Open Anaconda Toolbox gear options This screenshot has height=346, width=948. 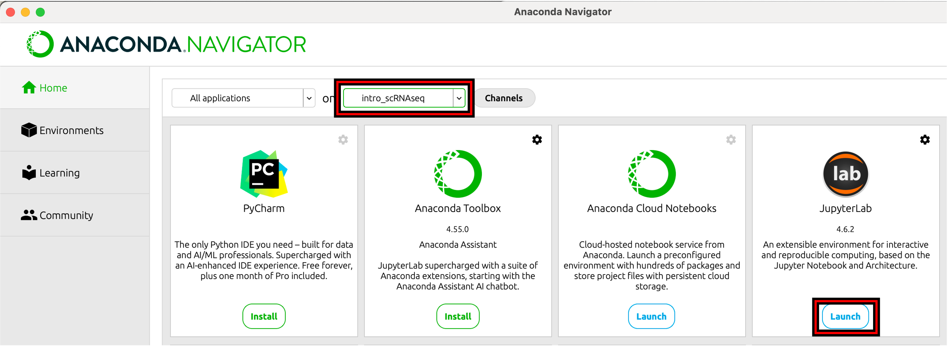click(537, 140)
